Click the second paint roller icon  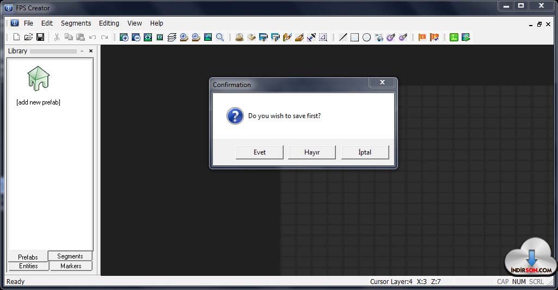[x=275, y=37]
